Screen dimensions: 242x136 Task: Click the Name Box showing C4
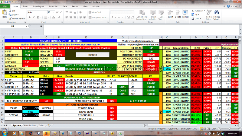click(12, 26)
